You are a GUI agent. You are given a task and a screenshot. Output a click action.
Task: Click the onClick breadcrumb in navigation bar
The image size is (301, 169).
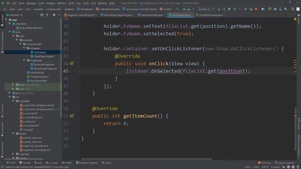(166, 9)
